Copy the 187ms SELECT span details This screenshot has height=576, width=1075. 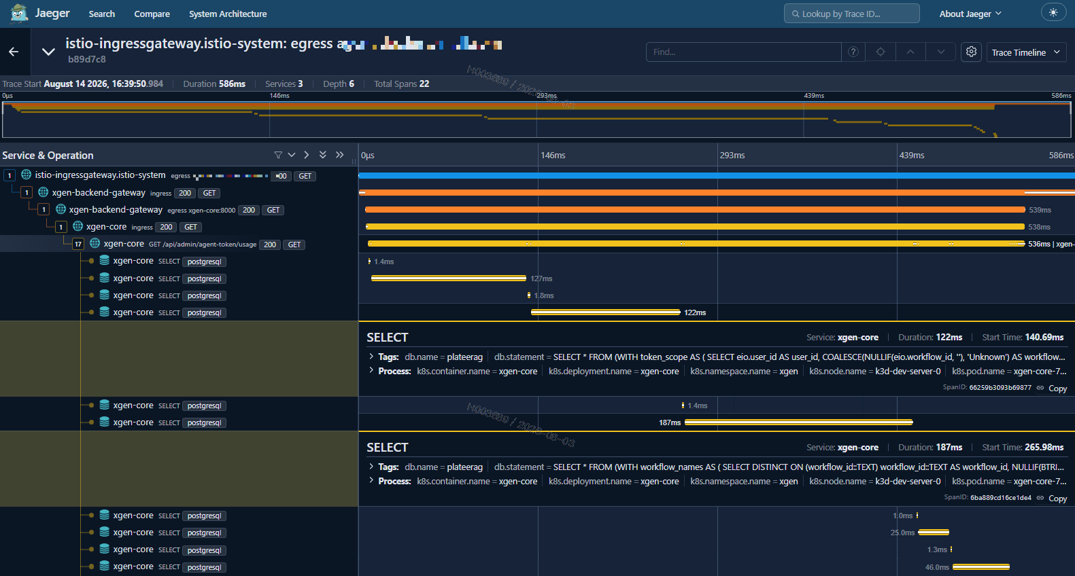click(x=1057, y=499)
